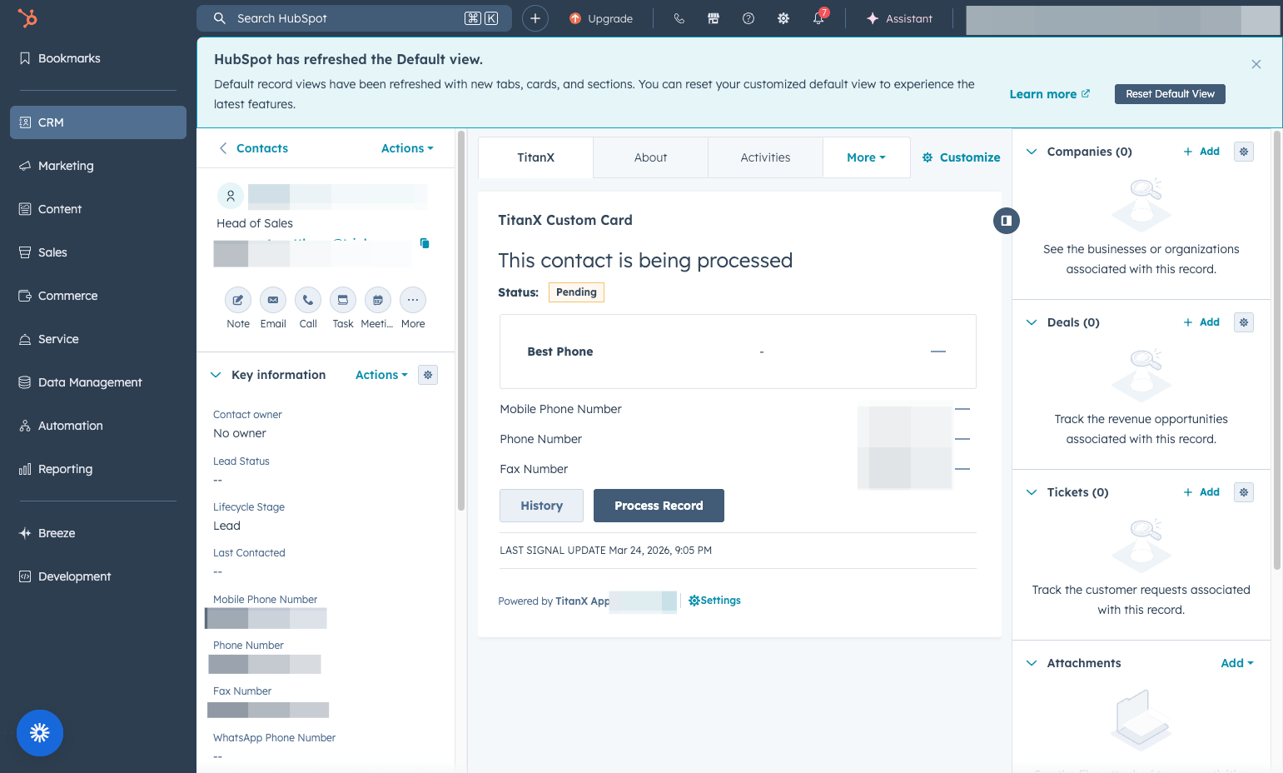Open the contact Actions dropdown near Contacts

click(407, 148)
